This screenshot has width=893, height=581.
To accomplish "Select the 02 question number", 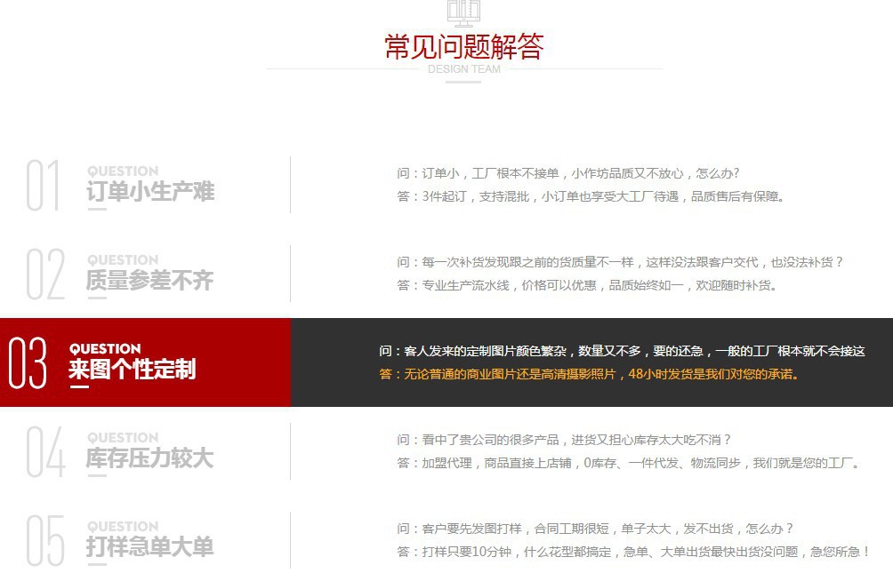I will tap(45, 274).
